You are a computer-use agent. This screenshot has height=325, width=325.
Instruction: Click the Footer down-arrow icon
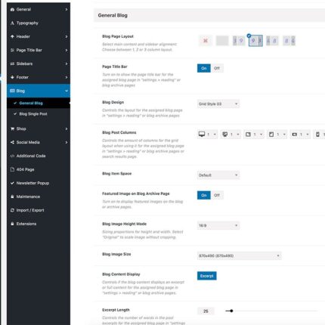tap(12, 77)
